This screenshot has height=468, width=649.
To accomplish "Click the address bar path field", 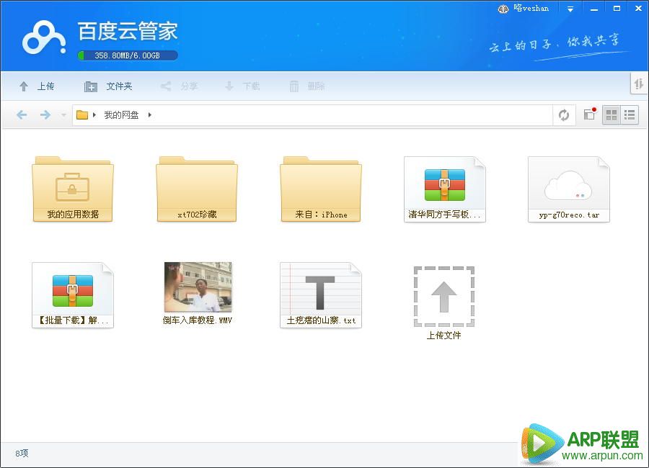I will point(312,115).
